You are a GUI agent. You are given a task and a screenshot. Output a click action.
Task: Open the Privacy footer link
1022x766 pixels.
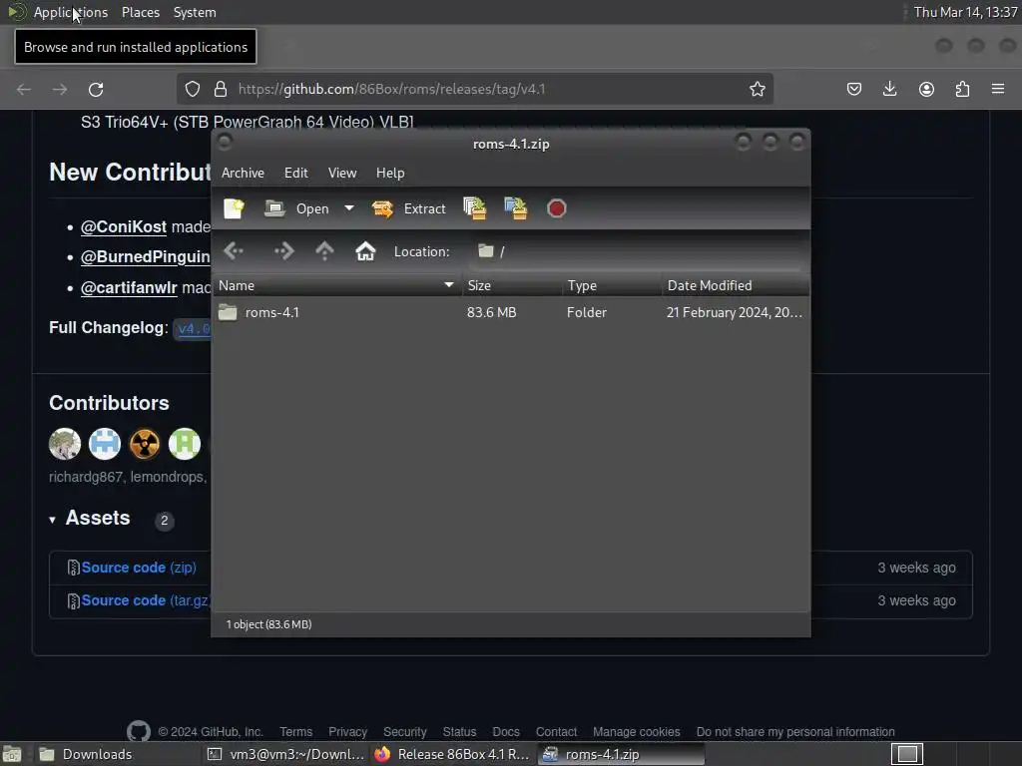[347, 731]
